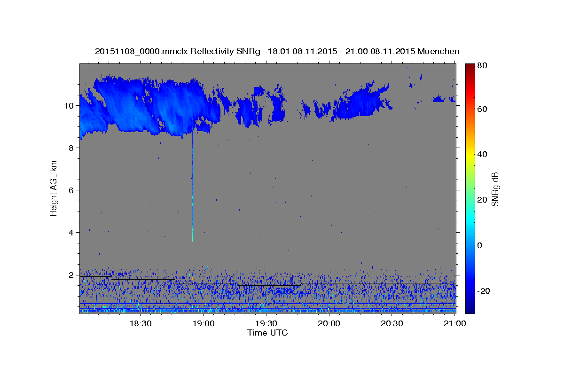Click the plot title text starting with 20151108_0000.mmclx
This screenshot has width=564, height=376.
[277, 51]
